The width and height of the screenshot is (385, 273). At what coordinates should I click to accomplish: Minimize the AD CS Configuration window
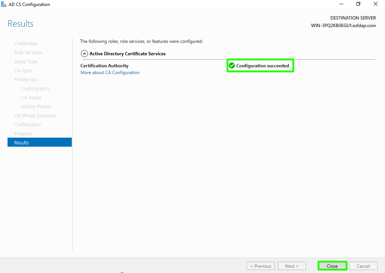[341, 5]
